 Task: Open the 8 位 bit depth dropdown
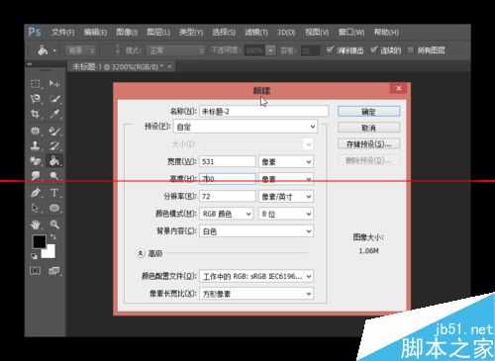coord(286,214)
